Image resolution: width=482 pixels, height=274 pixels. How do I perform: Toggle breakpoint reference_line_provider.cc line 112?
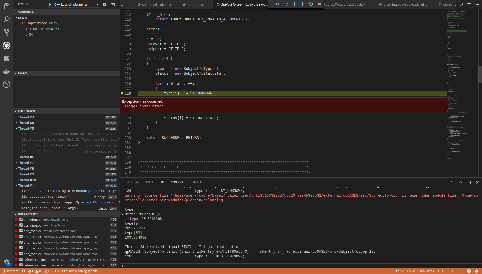click(21, 265)
